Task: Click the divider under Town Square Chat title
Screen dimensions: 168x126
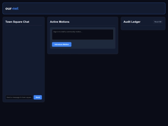Action: [24, 25]
